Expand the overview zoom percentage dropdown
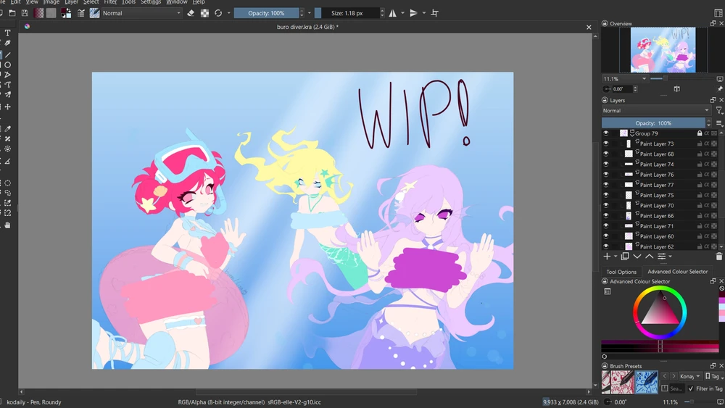The height and width of the screenshot is (408, 725). point(643,78)
